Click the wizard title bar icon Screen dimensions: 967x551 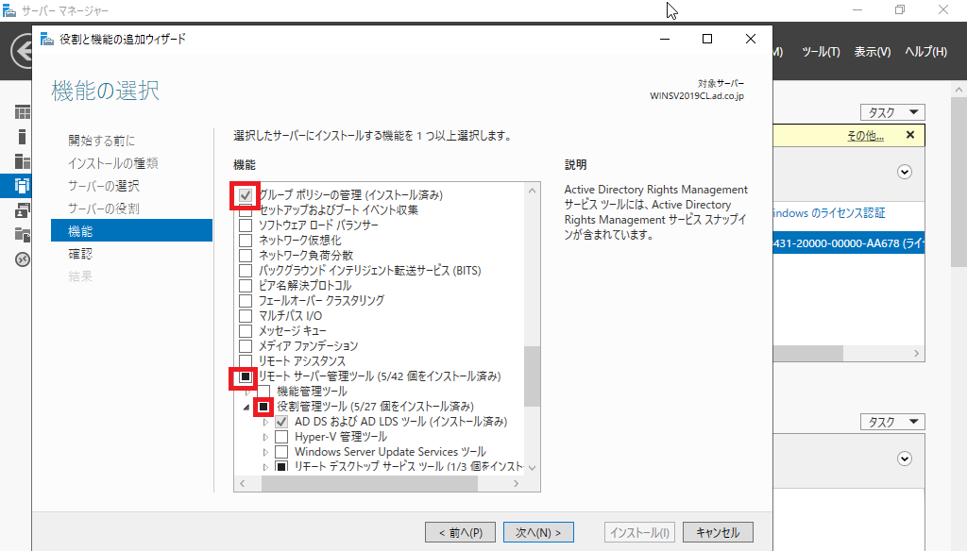[47, 40]
